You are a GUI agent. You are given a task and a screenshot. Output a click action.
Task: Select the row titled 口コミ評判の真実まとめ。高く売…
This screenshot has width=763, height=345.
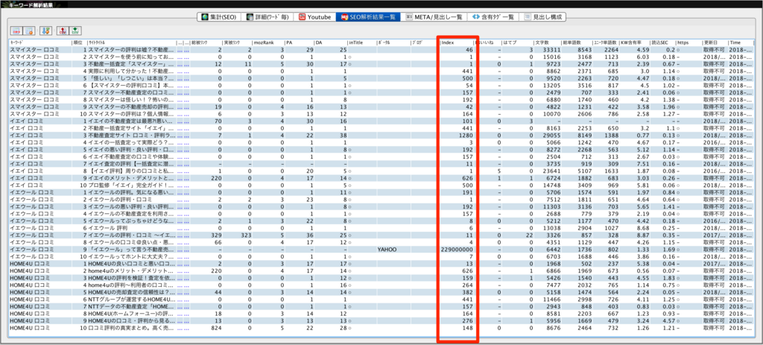pos(381,328)
